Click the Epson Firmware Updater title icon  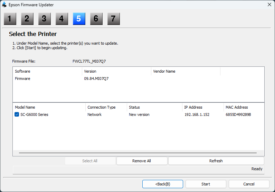[x=4, y=5]
